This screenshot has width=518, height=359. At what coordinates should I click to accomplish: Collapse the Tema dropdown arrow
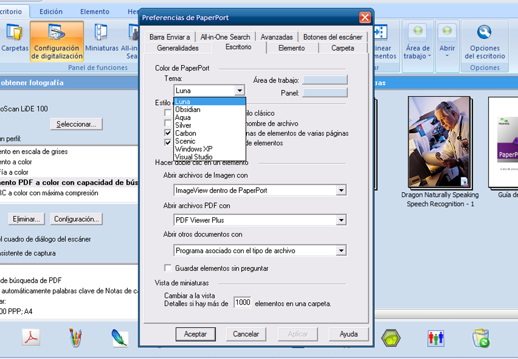[x=240, y=91]
